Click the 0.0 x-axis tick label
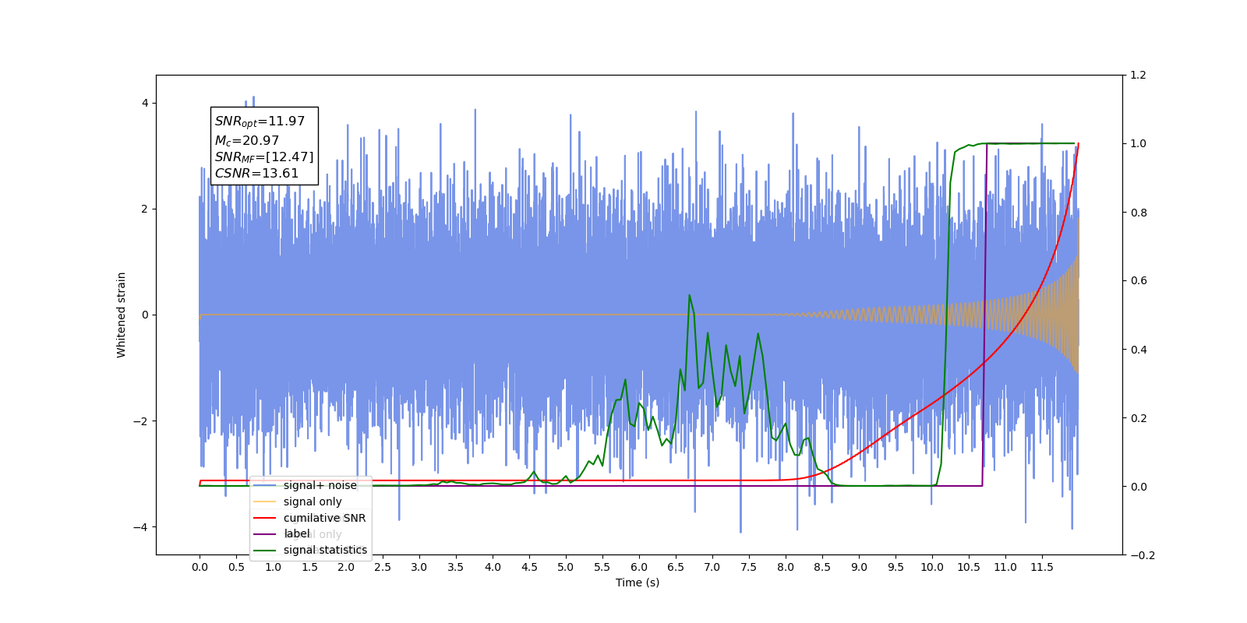The height and width of the screenshot is (623, 1247). point(200,567)
